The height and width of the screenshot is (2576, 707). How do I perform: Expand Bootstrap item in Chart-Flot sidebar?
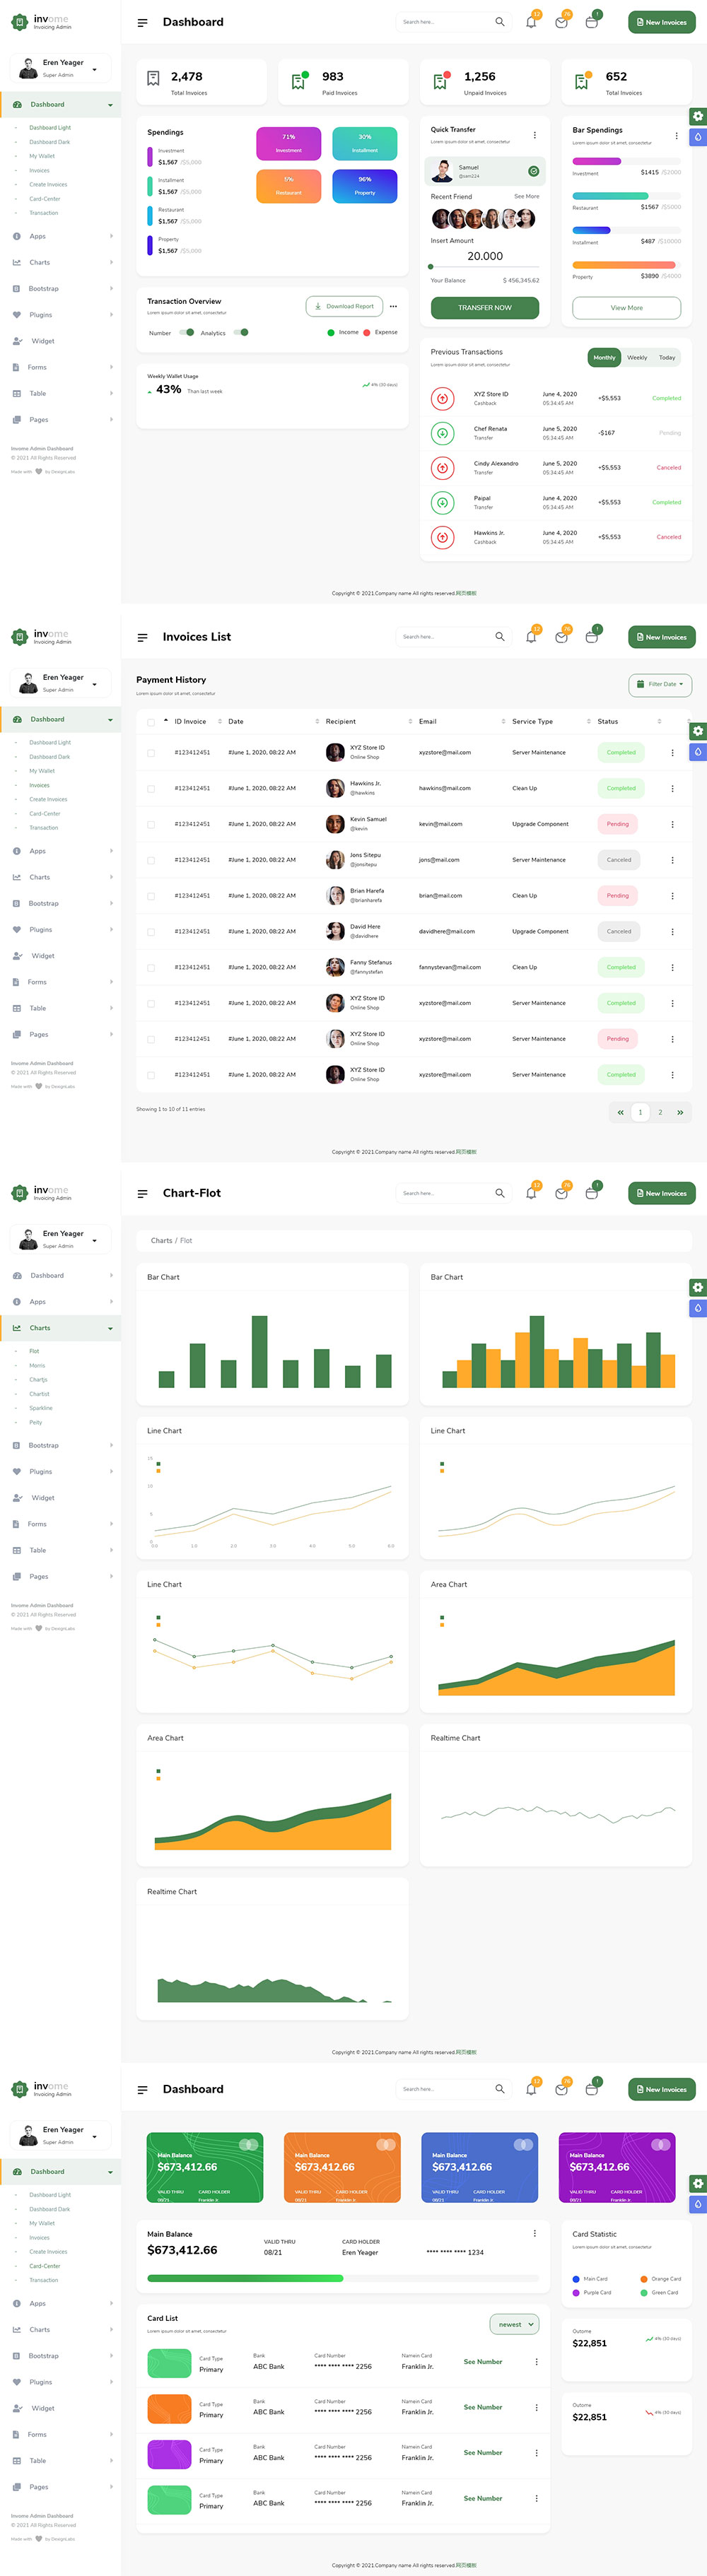click(x=60, y=1445)
